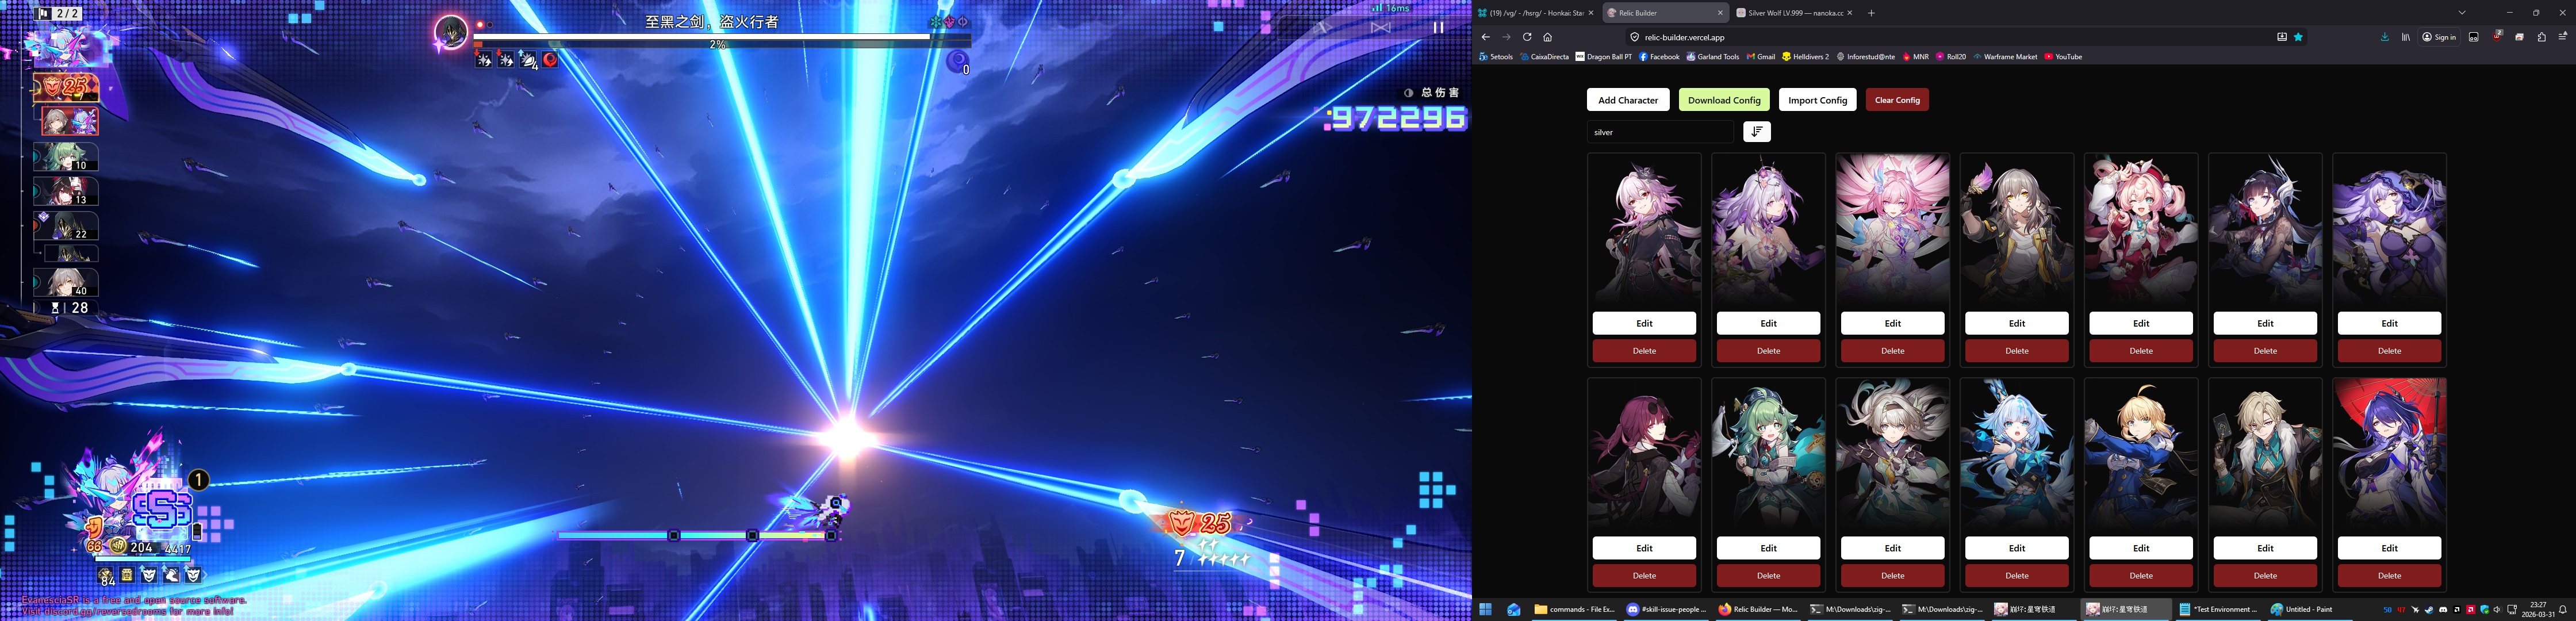Open the Firefox application menu hamburger
The image size is (2576, 621).
[2562, 37]
